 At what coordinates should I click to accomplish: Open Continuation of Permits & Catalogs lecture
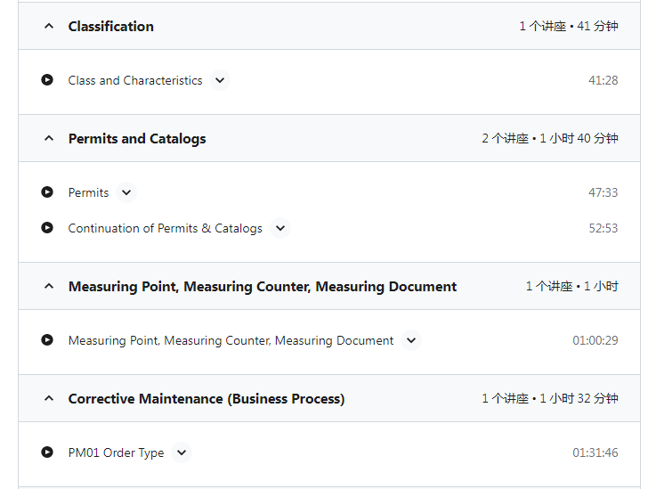(x=166, y=228)
